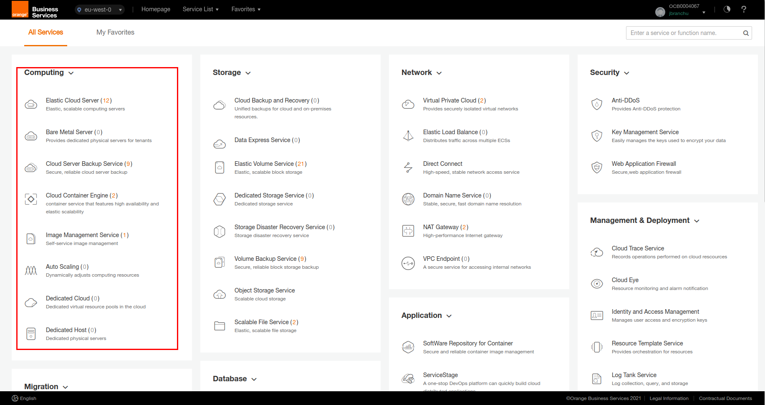Click the Image Management Service icon
The width and height of the screenshot is (765, 405).
click(31, 239)
